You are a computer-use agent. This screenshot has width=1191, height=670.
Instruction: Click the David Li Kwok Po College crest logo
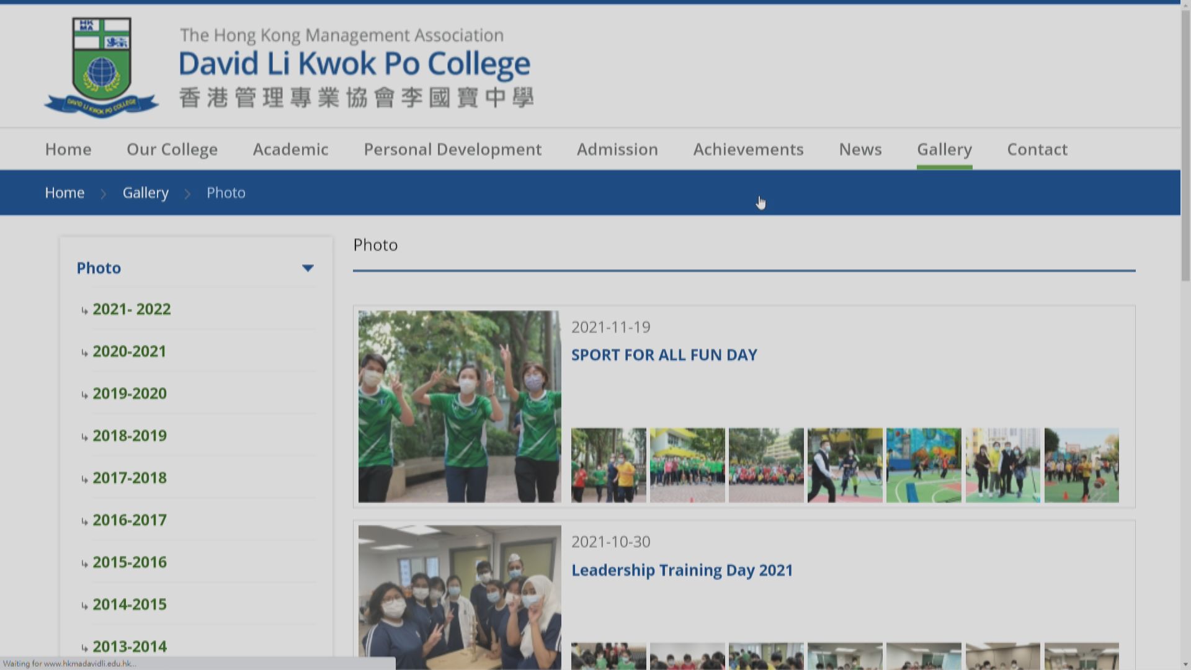101,67
